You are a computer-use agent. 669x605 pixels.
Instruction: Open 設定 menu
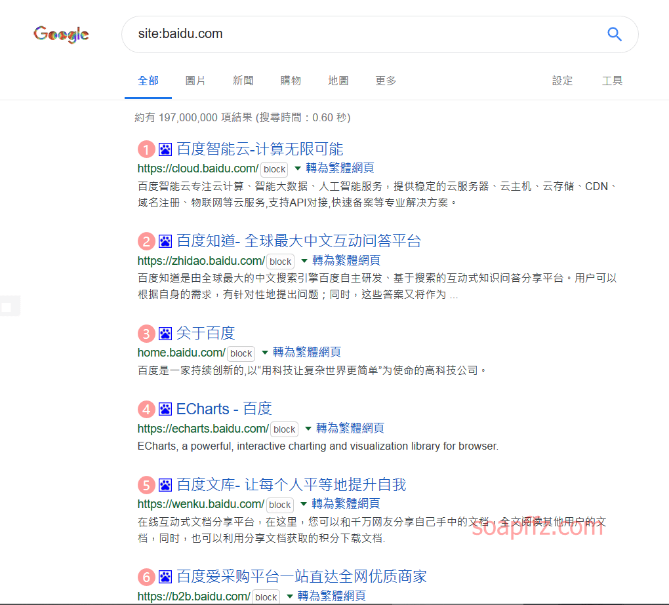coord(562,81)
